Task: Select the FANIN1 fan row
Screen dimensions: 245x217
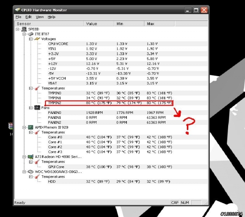Action: tap(127, 118)
